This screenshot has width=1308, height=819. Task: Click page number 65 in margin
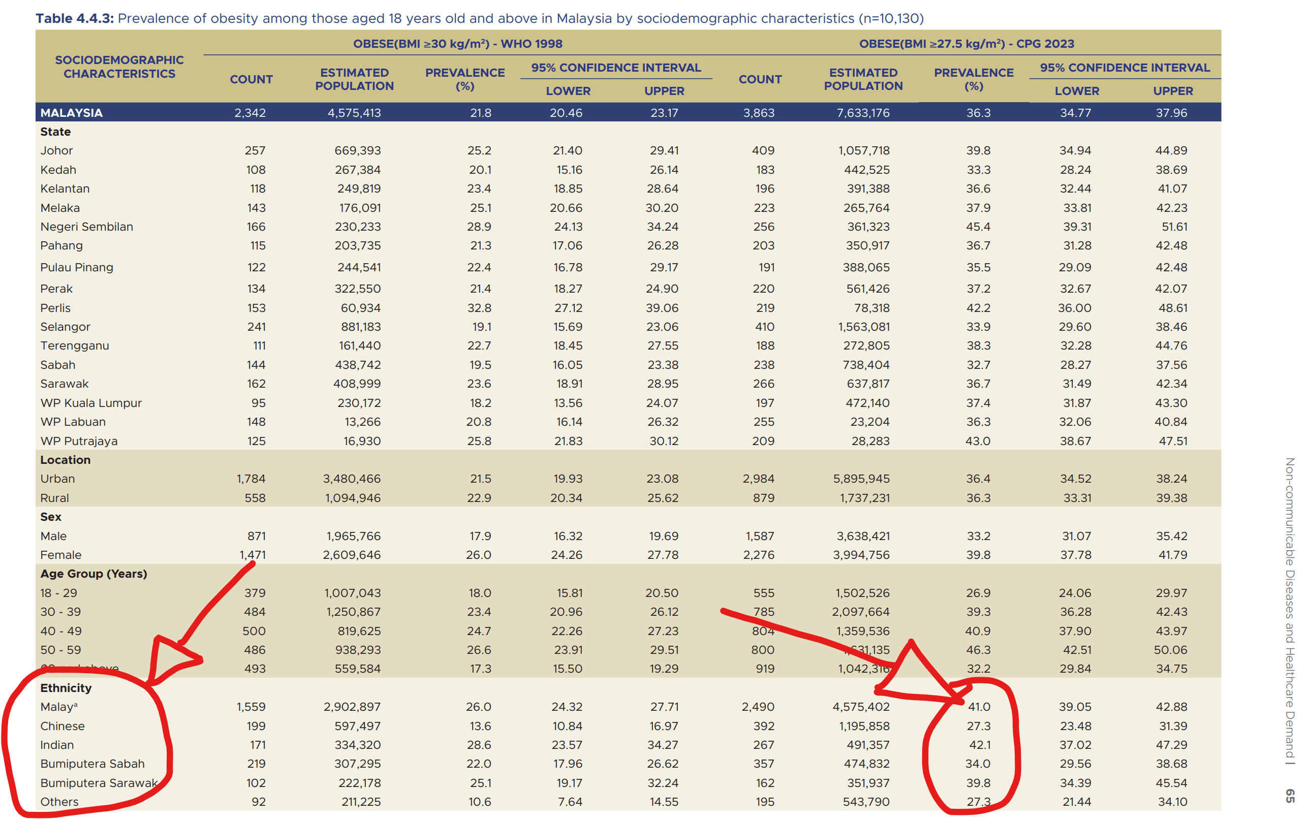point(1290,796)
